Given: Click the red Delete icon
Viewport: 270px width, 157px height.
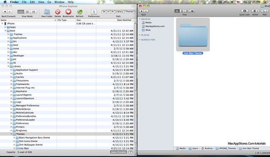Looking at the screenshot, I should pyautogui.click(x=58, y=12).
